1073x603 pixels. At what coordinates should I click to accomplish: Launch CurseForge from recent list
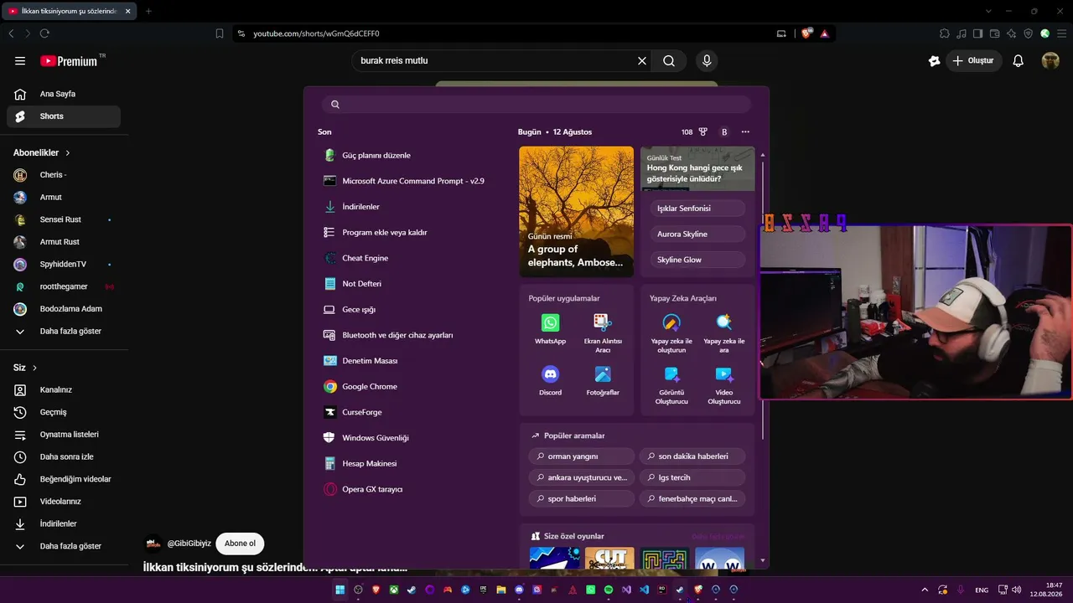point(361,412)
